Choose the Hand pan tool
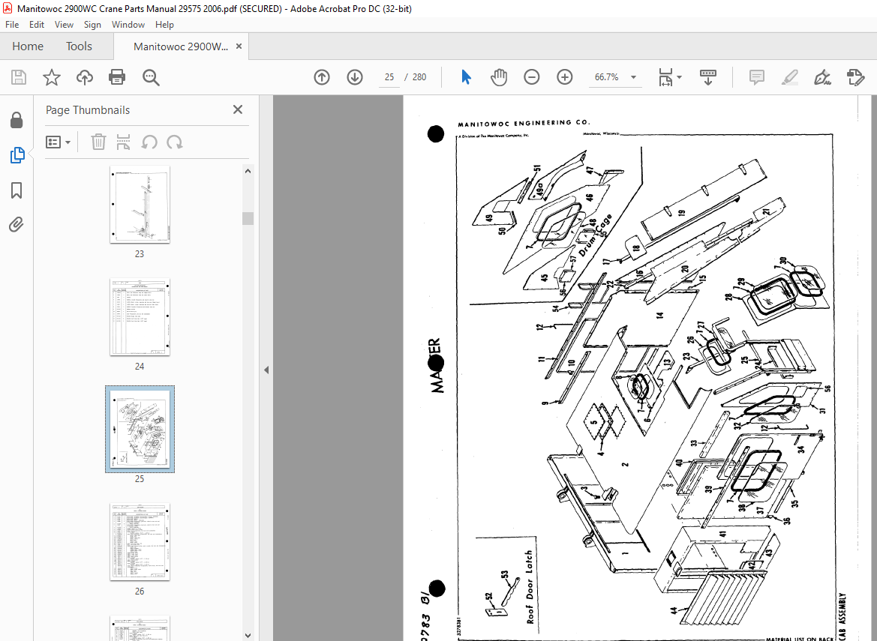The image size is (877, 641). click(x=498, y=77)
